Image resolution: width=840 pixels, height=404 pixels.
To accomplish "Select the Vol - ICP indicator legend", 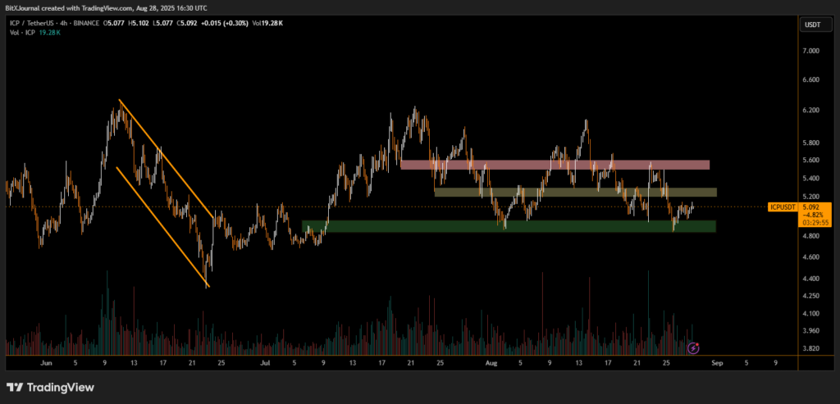I will coord(23,33).
